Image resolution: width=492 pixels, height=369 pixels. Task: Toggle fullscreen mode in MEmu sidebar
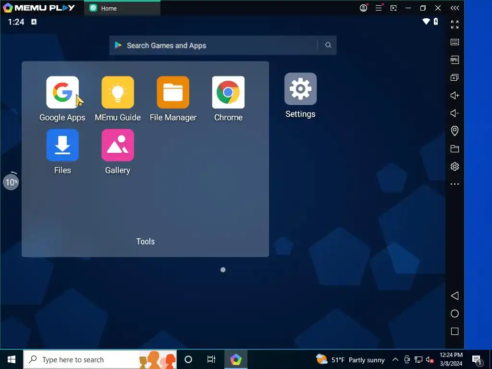click(455, 25)
